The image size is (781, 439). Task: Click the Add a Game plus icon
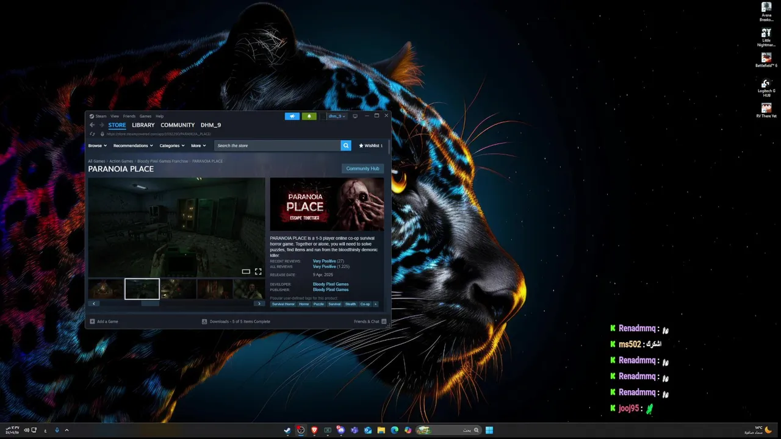pos(92,321)
